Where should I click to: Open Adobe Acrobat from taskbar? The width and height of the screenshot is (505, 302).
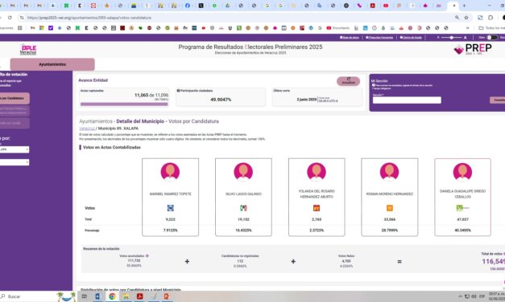tap(140, 296)
